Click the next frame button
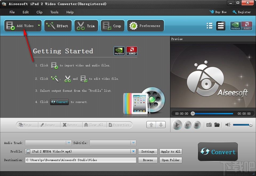Viewport: 256px width, 176px height. [187, 125]
